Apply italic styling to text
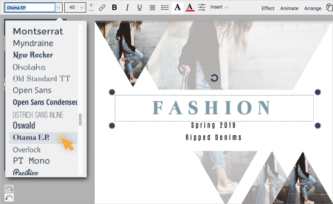333x204 pixels. [x=127, y=8]
